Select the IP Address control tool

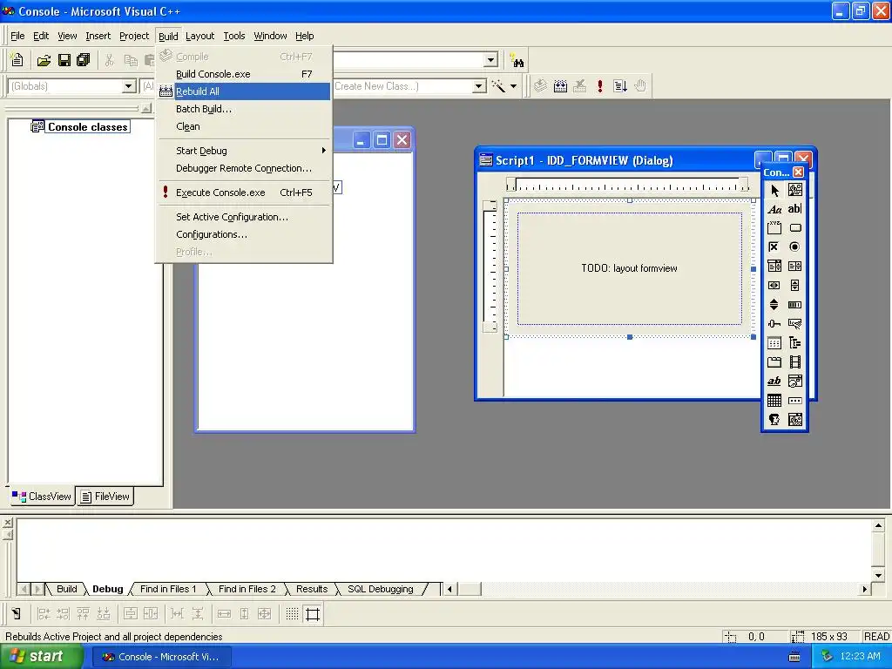[x=794, y=401]
